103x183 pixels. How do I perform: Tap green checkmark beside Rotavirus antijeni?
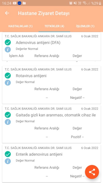click(x=8, y=76)
